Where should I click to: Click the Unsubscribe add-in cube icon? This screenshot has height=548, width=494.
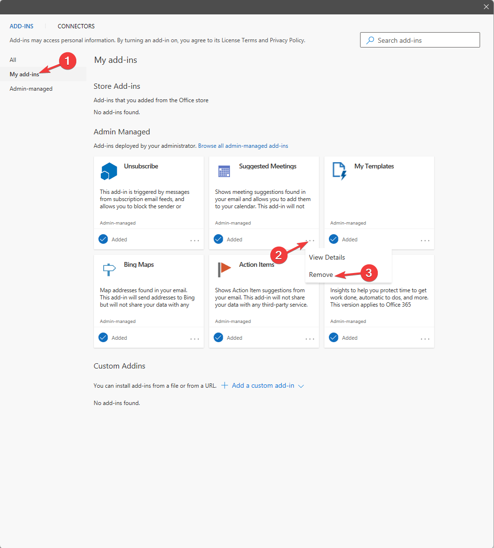[x=108, y=171]
